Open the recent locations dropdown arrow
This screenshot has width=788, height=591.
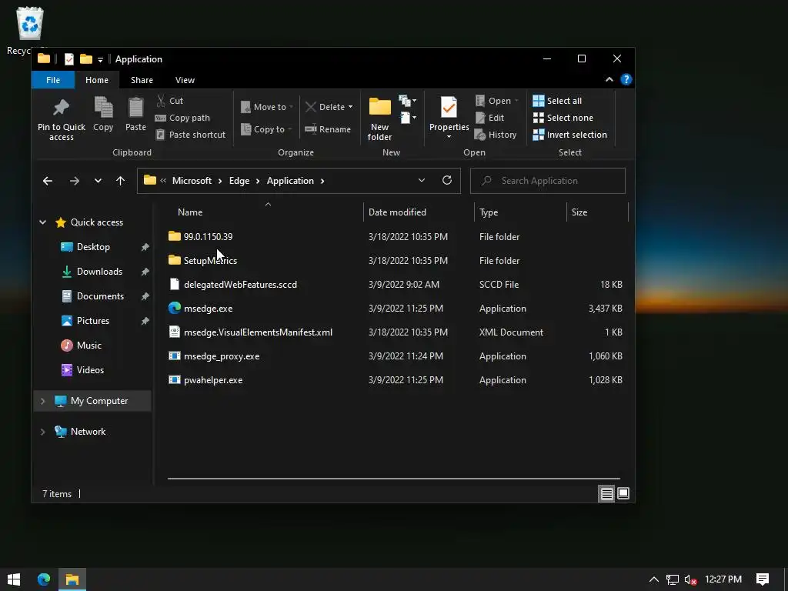[98, 181]
